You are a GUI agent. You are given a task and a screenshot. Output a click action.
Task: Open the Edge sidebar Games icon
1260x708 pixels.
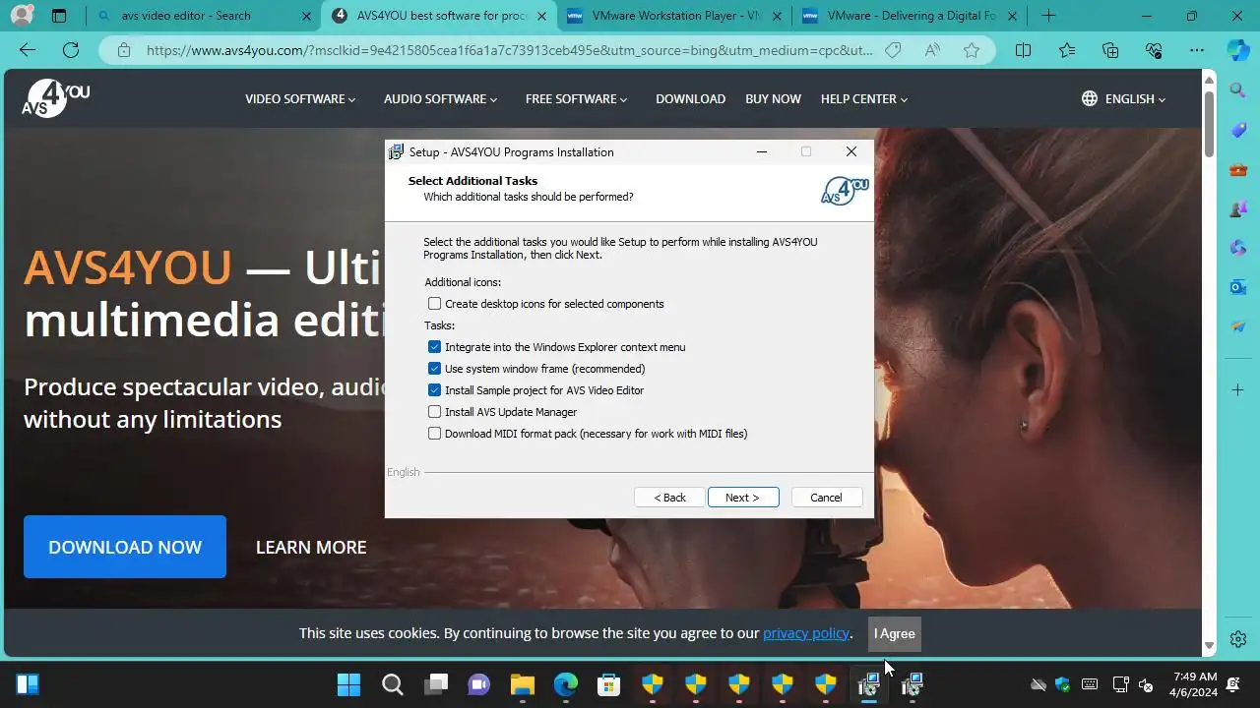(x=1238, y=208)
